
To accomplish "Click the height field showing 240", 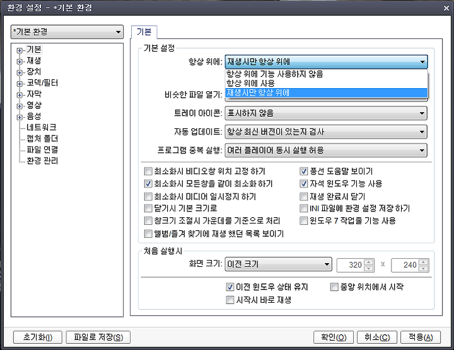I will click(404, 265).
